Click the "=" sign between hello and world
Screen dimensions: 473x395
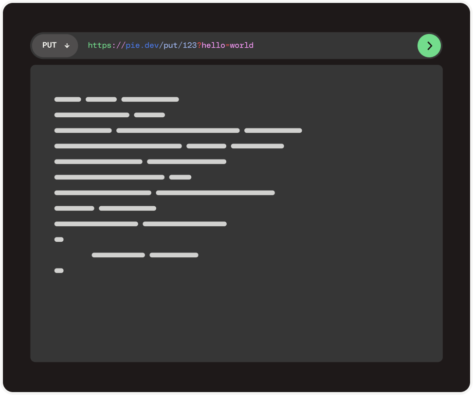[x=227, y=45]
